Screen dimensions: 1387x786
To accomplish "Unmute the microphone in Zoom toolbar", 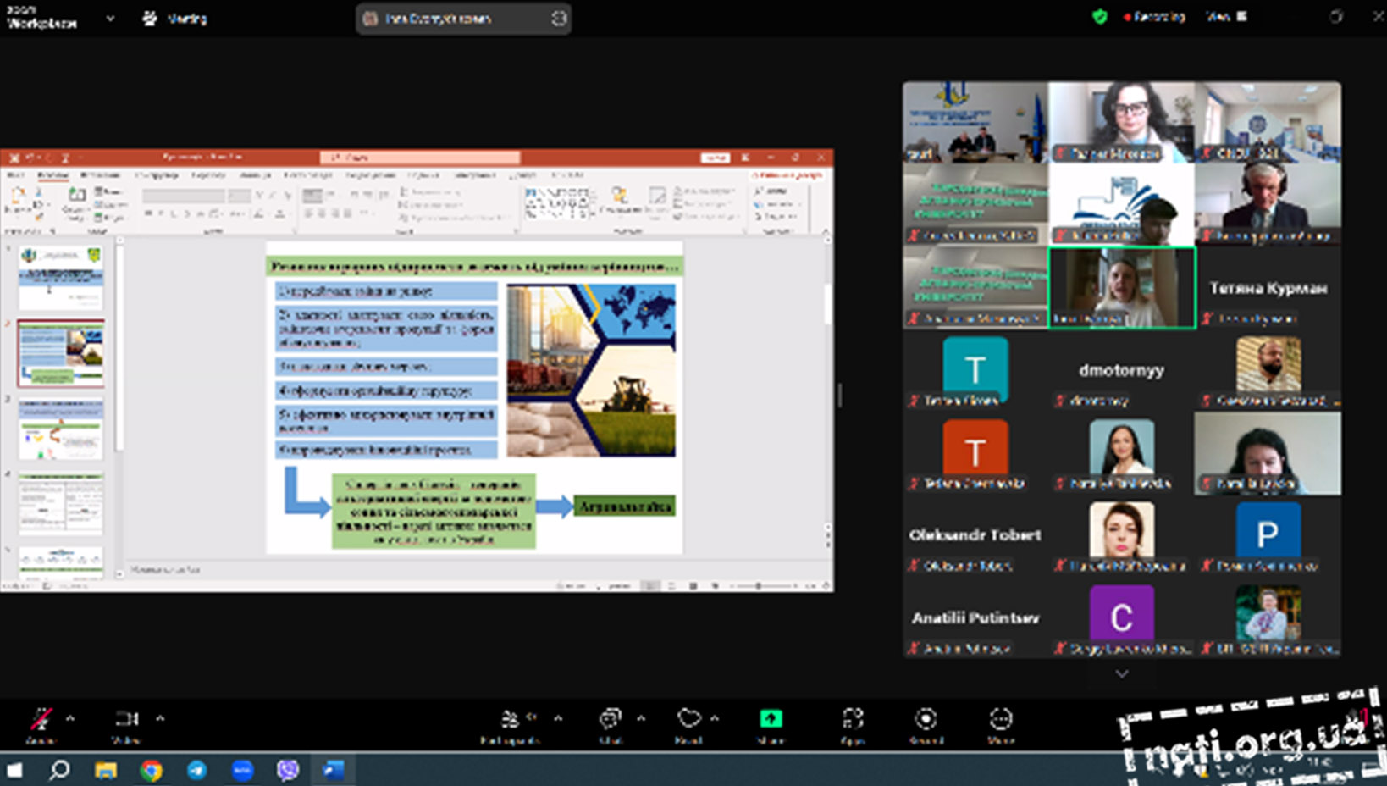I will click(x=41, y=720).
